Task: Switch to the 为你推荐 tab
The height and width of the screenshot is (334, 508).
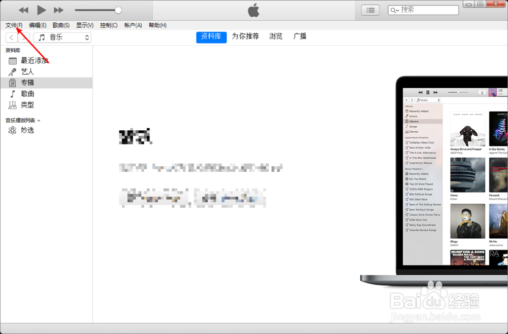Action: point(245,36)
